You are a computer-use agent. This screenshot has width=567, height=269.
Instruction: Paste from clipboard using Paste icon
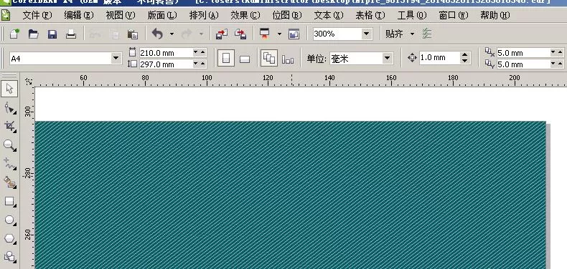coord(132,34)
